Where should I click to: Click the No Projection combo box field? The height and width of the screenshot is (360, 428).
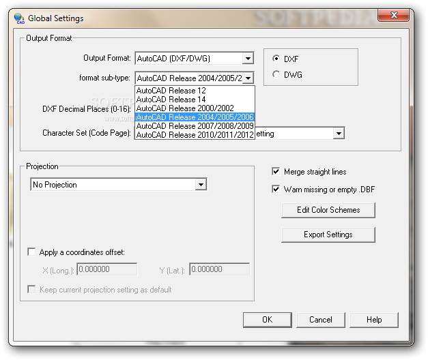tap(119, 185)
